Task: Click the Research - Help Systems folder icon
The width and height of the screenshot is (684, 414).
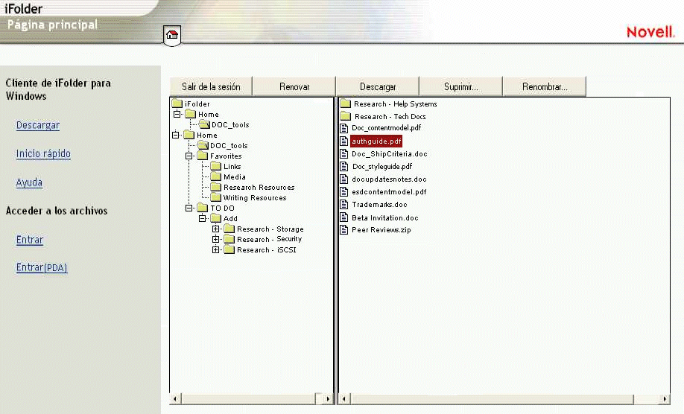Action: [x=346, y=103]
